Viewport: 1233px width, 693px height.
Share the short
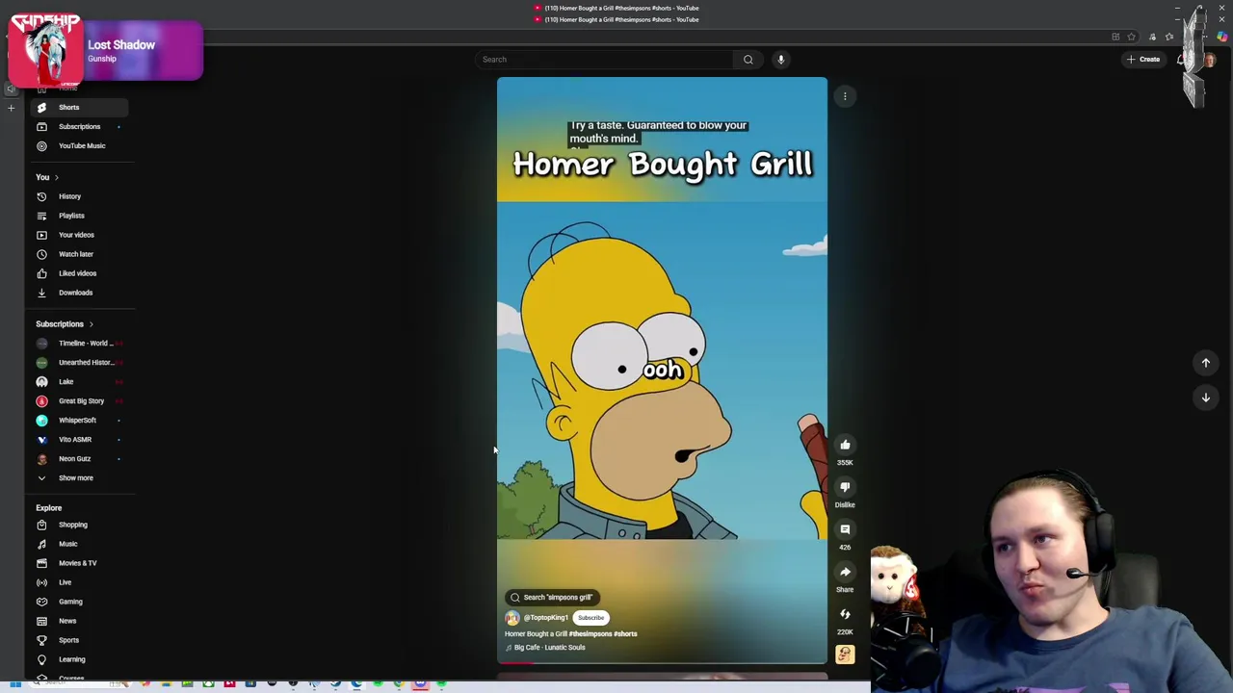[x=845, y=572]
